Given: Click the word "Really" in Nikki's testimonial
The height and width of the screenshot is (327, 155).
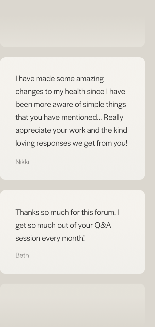Looking at the screenshot, I should [113, 118].
